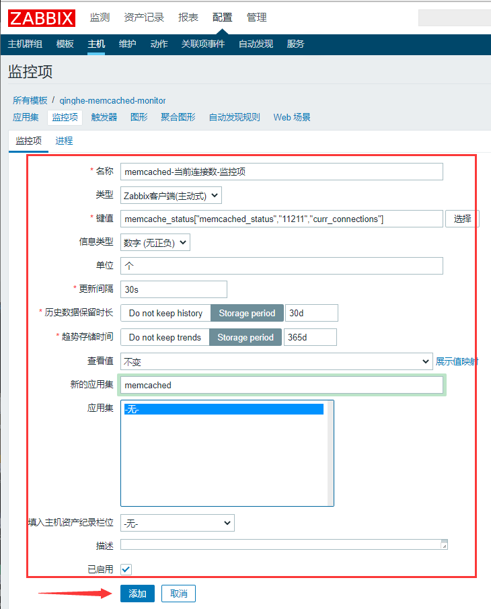Open the 配置 top menu
Screen dimensions: 491x609
tap(223, 17)
